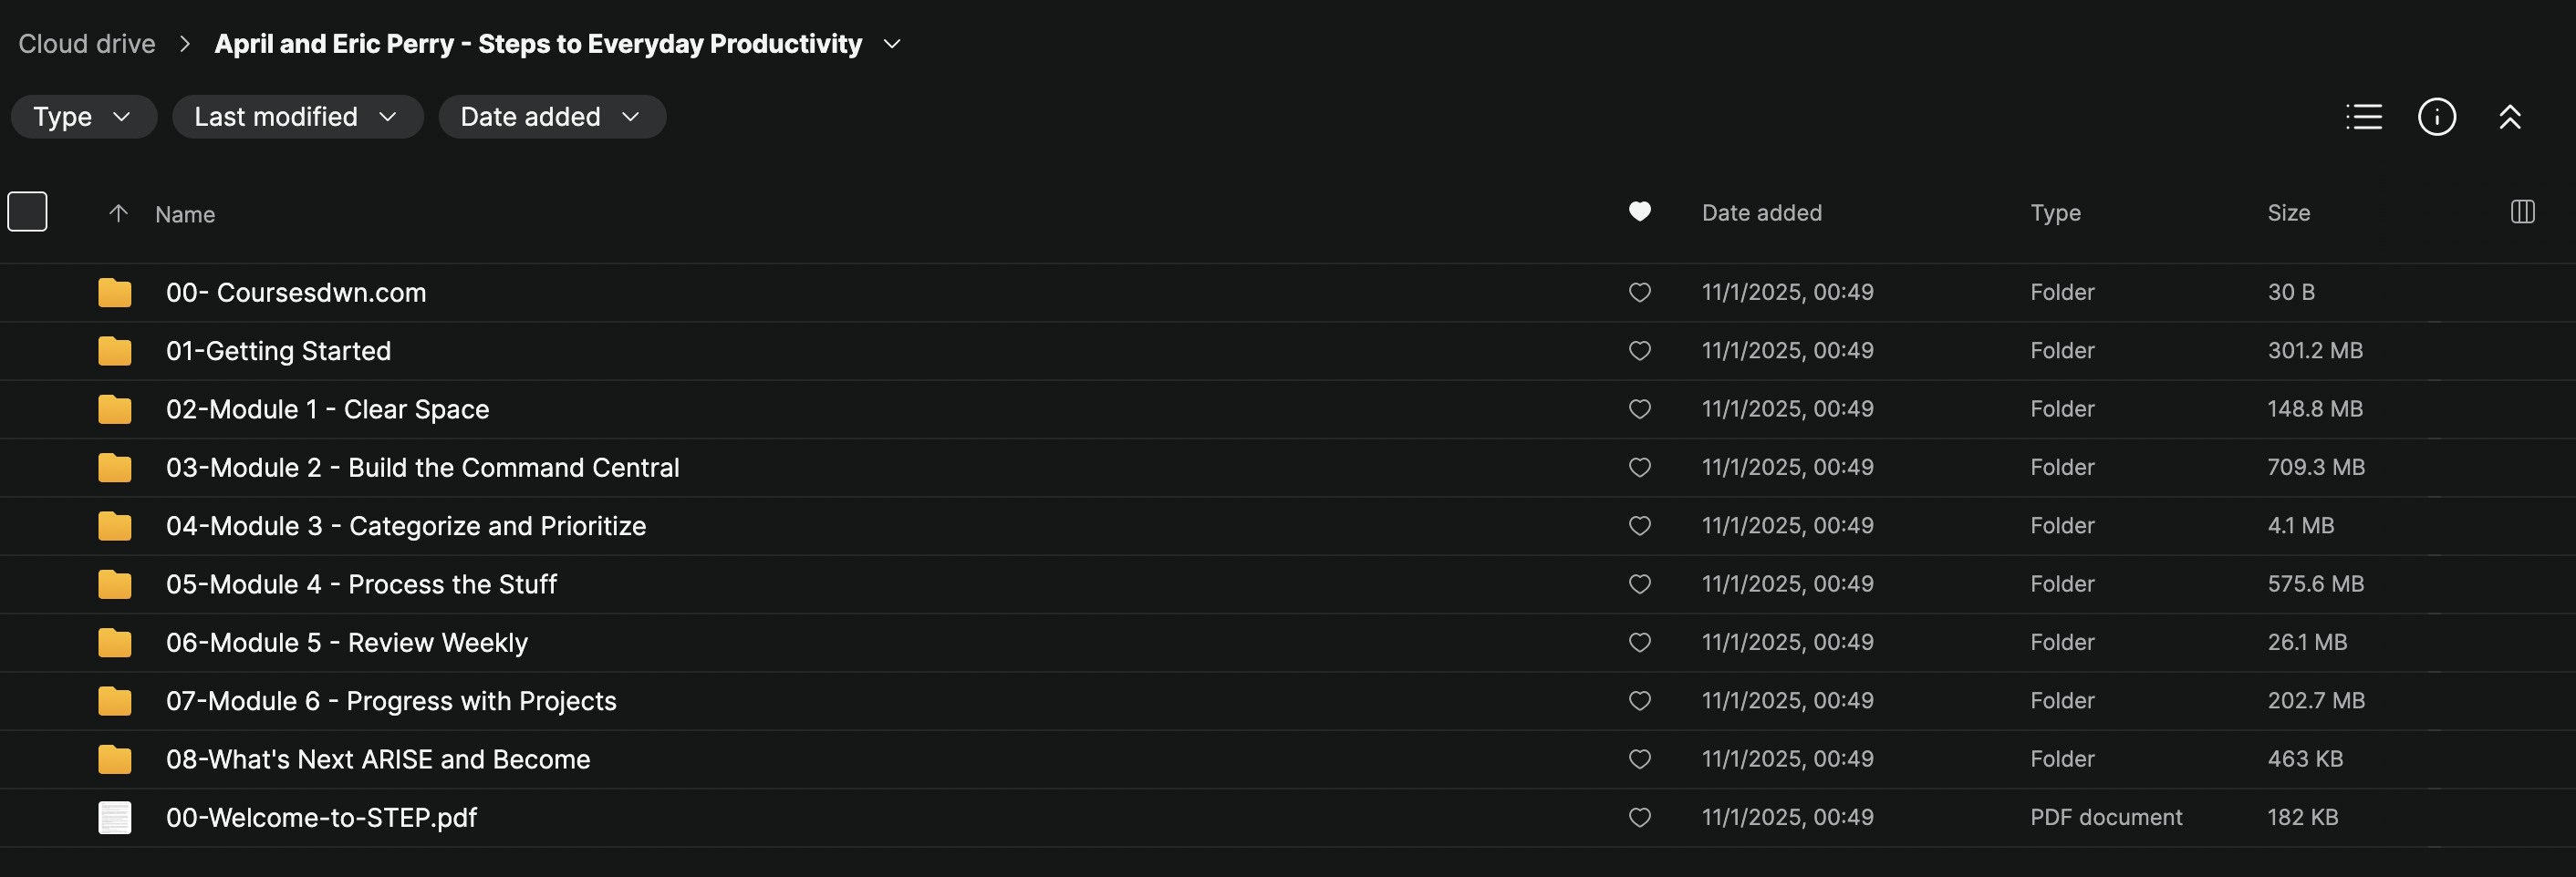2576x877 pixels.
Task: Favorite the 00-Welcome-to-STEP.pdf file
Action: (x=1639, y=817)
